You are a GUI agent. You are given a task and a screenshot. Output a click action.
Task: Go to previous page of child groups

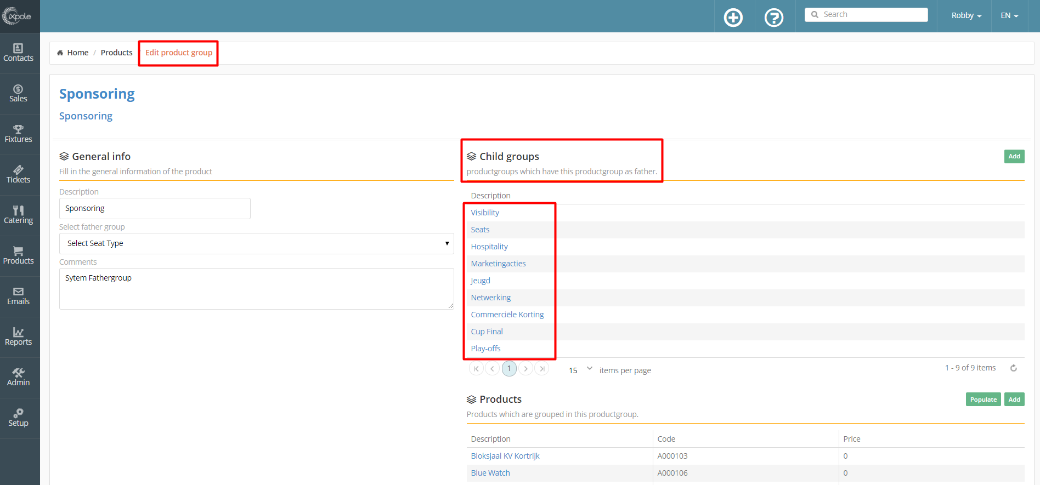point(492,369)
